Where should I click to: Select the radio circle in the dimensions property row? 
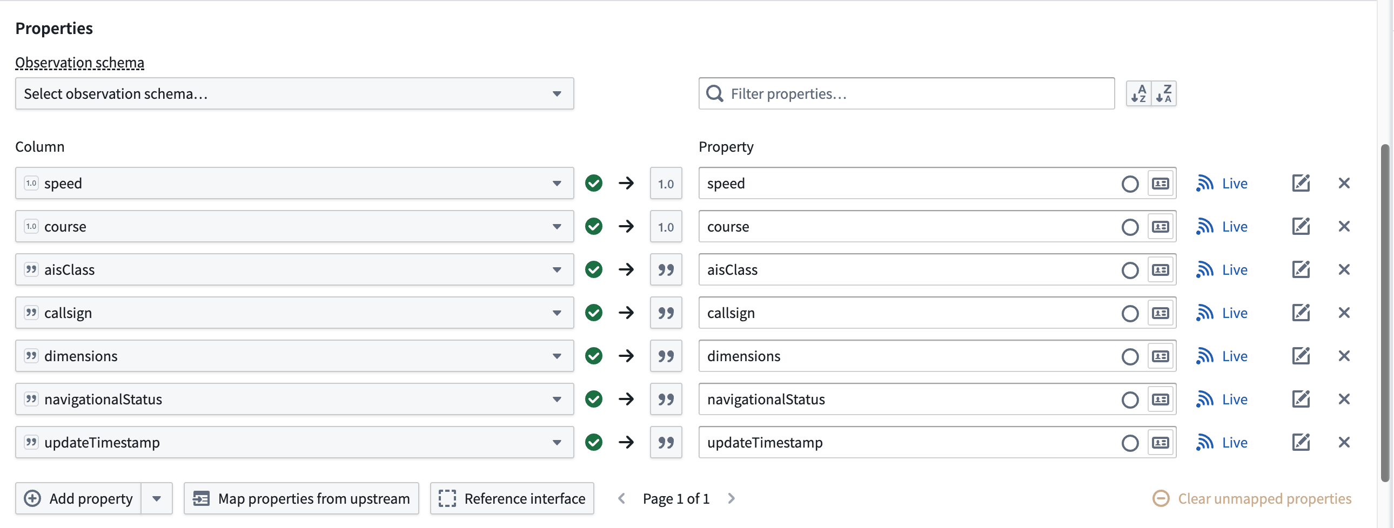1130,356
